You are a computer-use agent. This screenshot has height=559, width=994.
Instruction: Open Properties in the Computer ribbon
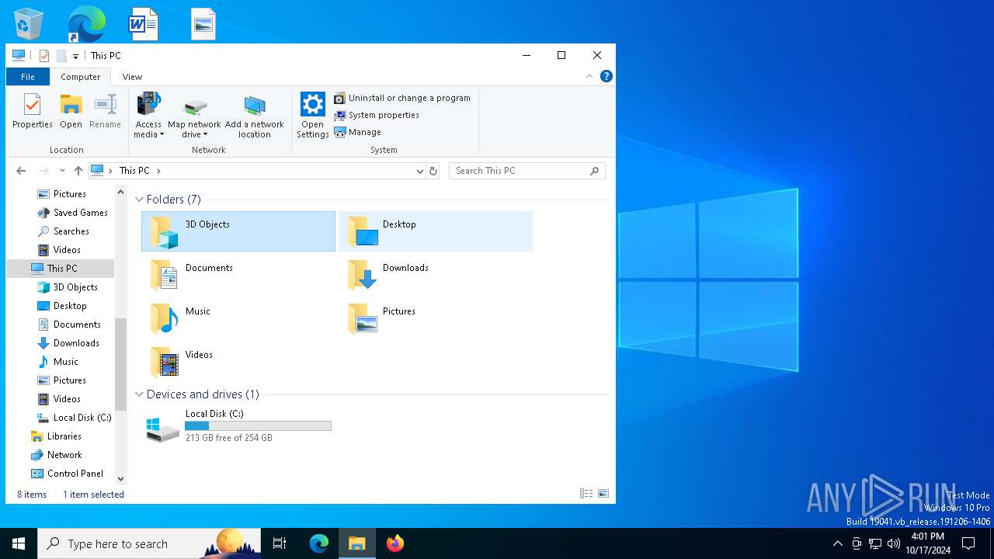[x=33, y=111]
